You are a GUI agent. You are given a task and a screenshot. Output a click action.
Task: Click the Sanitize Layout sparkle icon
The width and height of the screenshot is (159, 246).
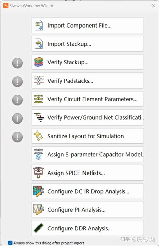coord(38,136)
